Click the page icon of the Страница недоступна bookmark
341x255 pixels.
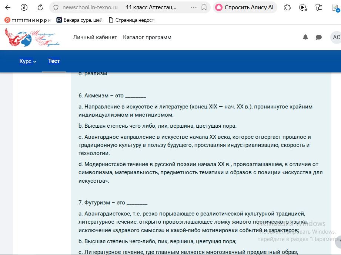tap(111, 20)
